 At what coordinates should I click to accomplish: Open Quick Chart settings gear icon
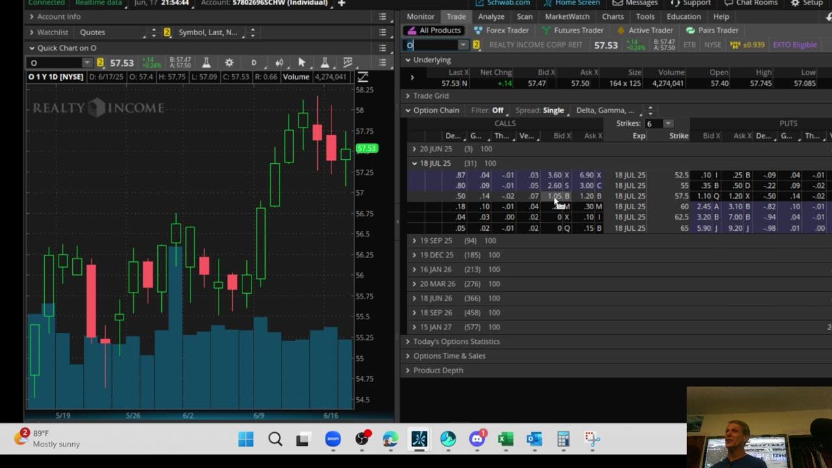tap(229, 62)
